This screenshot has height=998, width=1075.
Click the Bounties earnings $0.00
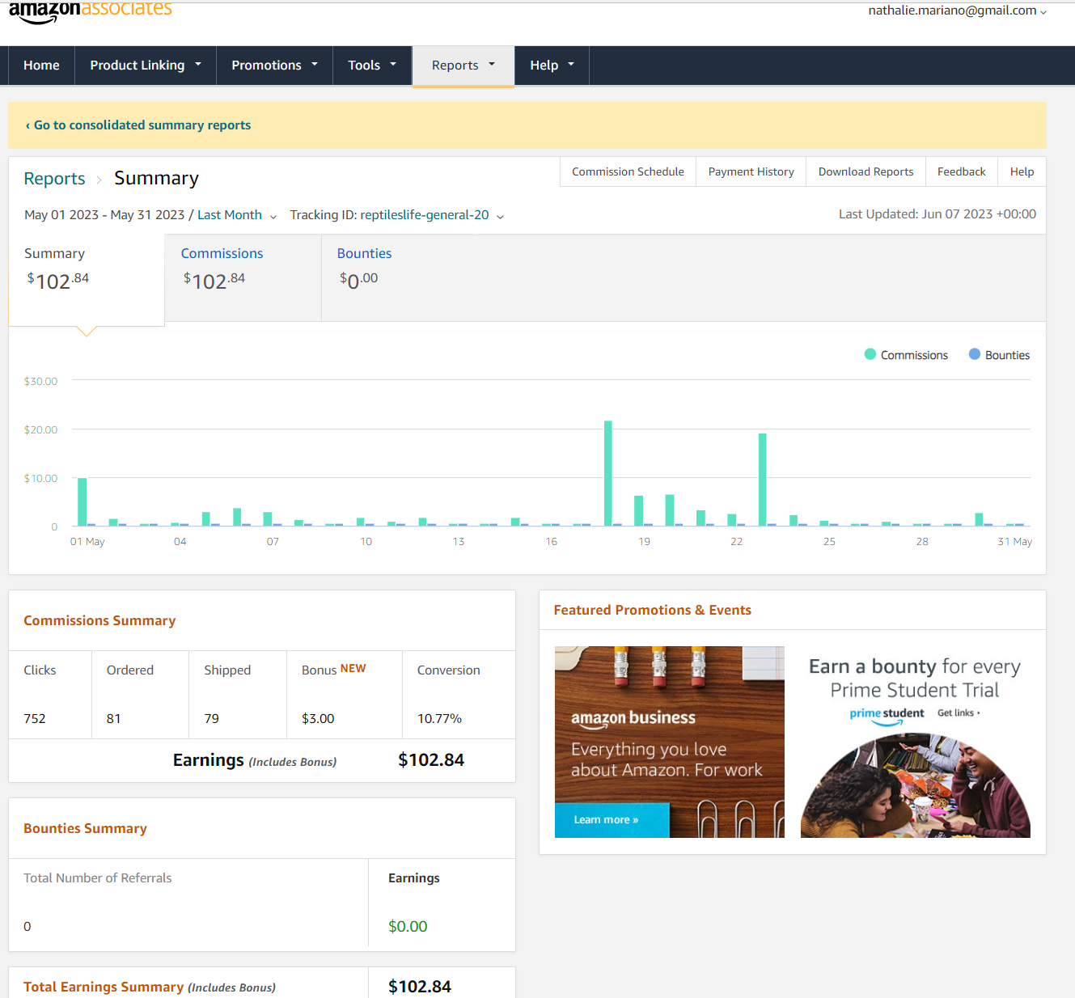(408, 927)
